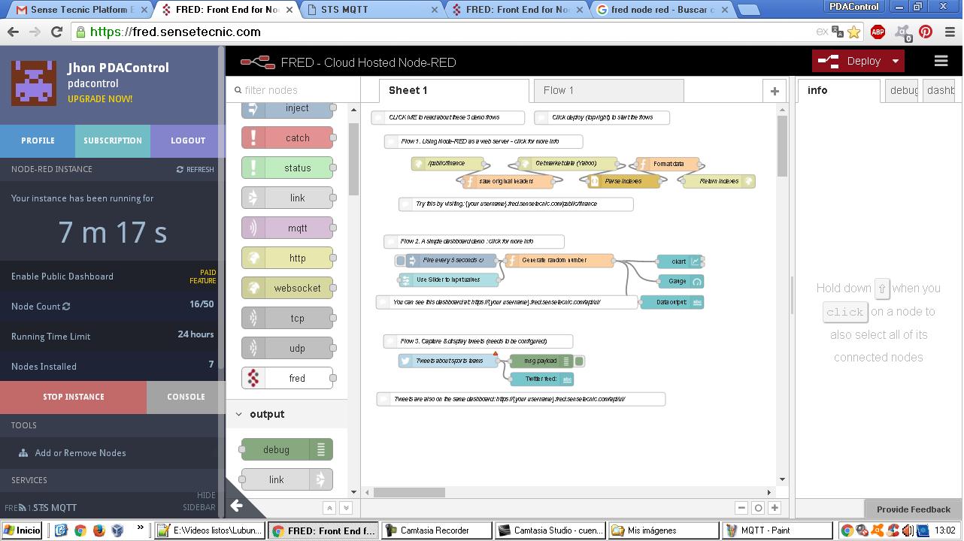
Task: Reset canvas zoom with the circle icon
Action: click(758, 508)
